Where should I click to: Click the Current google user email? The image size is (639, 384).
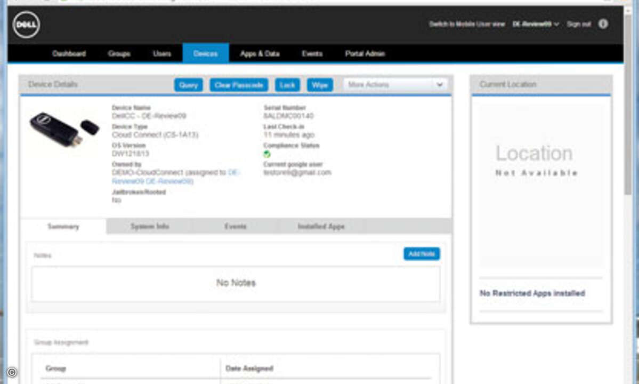[x=297, y=172]
